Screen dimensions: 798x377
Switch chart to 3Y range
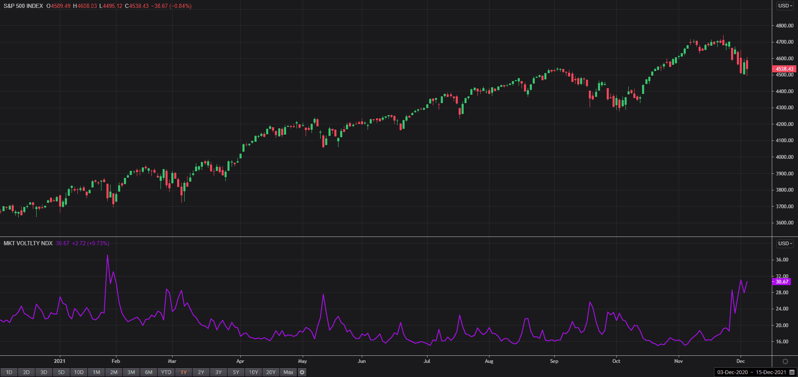[218, 372]
